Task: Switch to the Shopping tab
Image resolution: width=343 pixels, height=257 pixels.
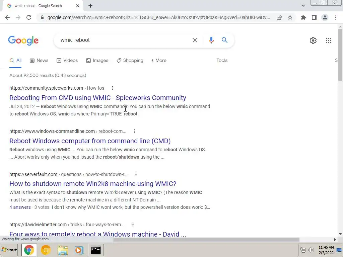Action: click(x=130, y=60)
